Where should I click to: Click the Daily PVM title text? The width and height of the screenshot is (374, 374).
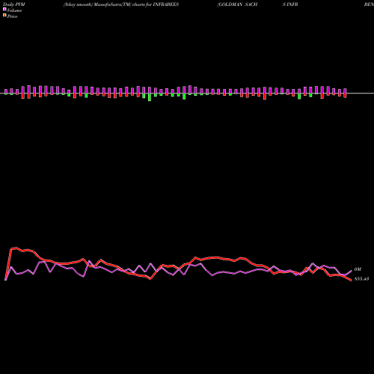click(14, 4)
